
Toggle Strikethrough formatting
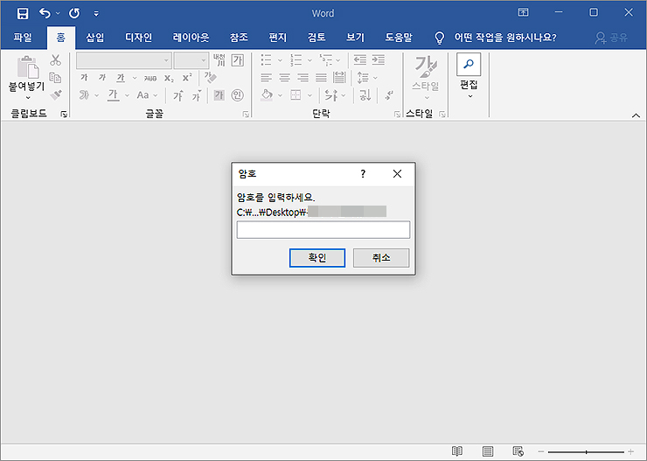[x=150, y=78]
